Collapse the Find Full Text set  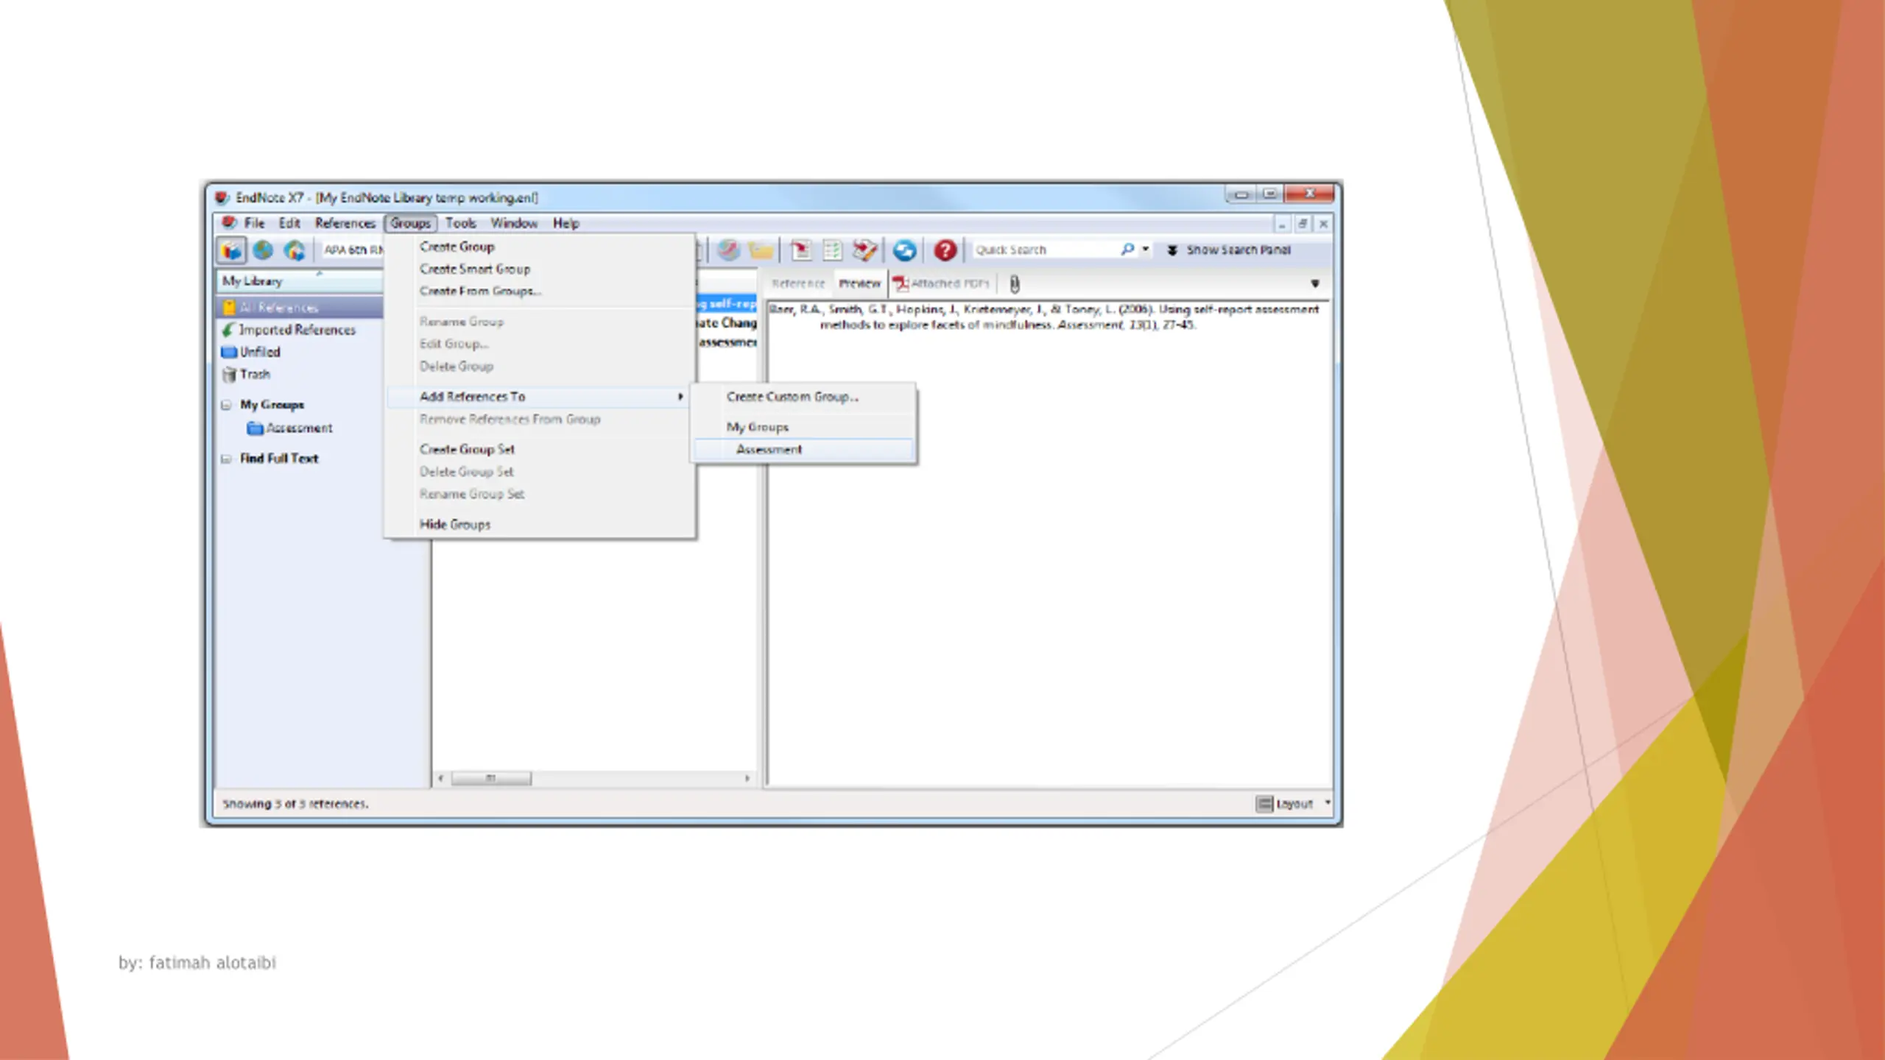pos(226,459)
